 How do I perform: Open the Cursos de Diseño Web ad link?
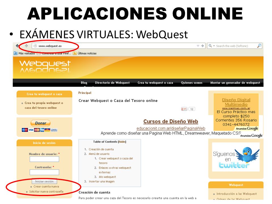click(x=171, y=122)
